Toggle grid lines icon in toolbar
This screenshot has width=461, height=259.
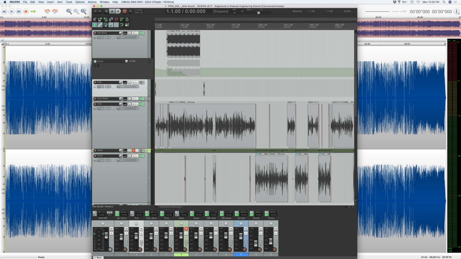(116, 25)
